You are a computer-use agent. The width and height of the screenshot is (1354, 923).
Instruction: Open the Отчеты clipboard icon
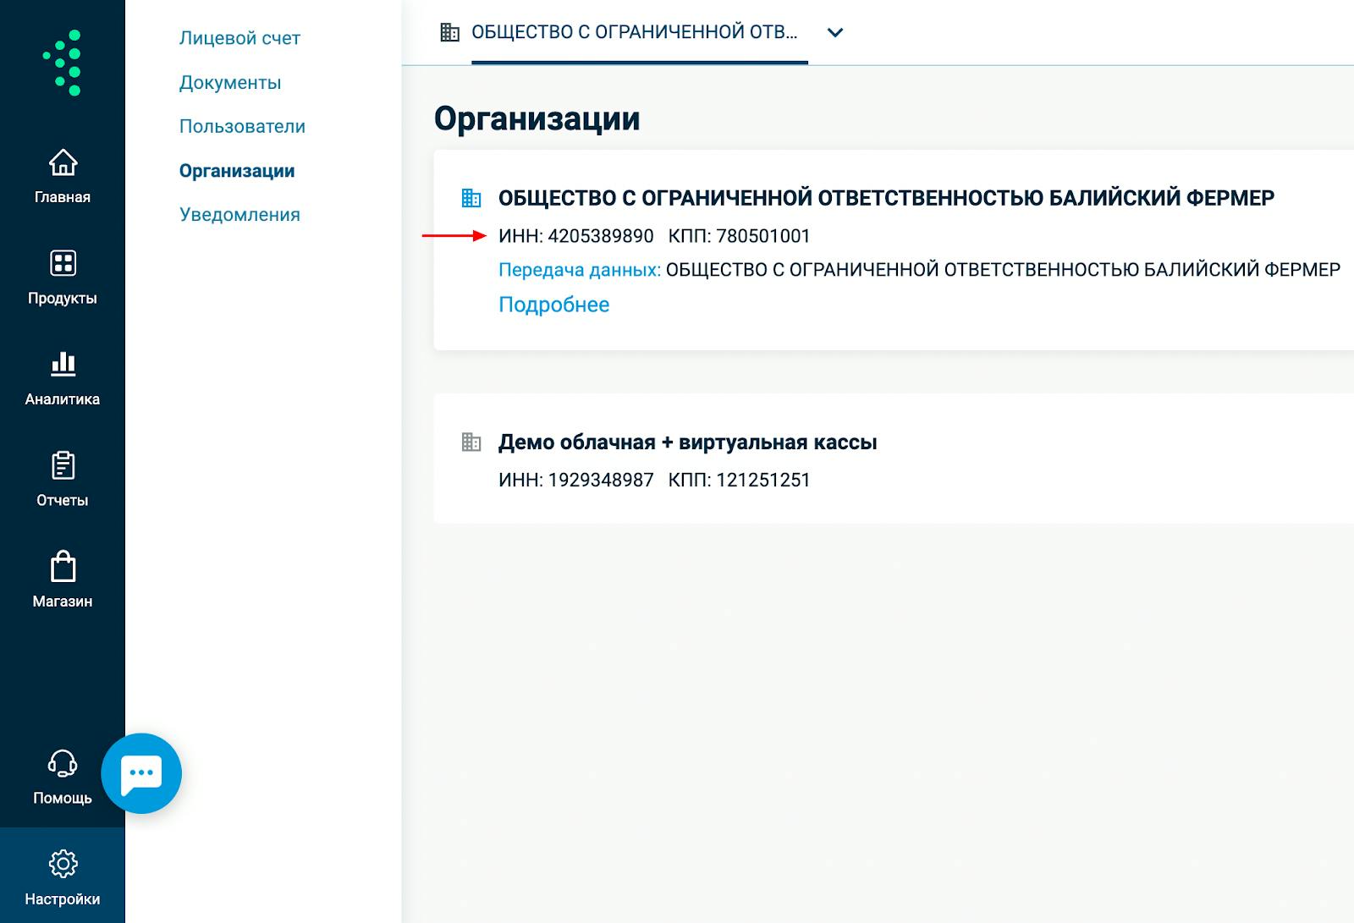click(63, 465)
